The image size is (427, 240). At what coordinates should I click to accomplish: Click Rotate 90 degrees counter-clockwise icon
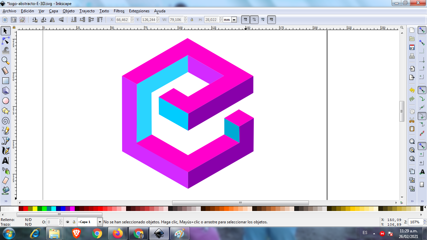pyautogui.click(x=35, y=20)
